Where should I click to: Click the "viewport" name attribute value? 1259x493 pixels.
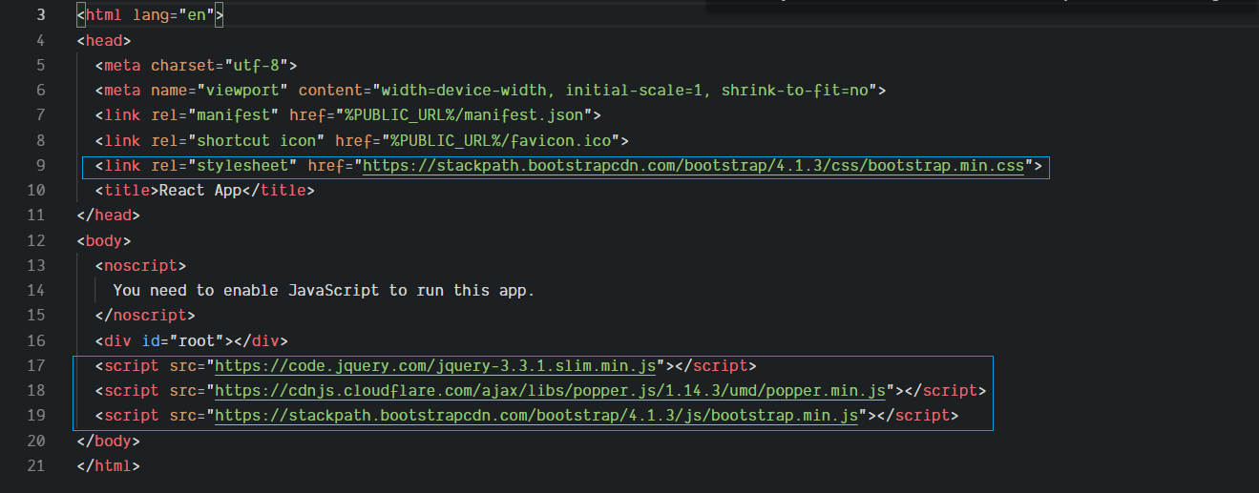click(x=241, y=91)
